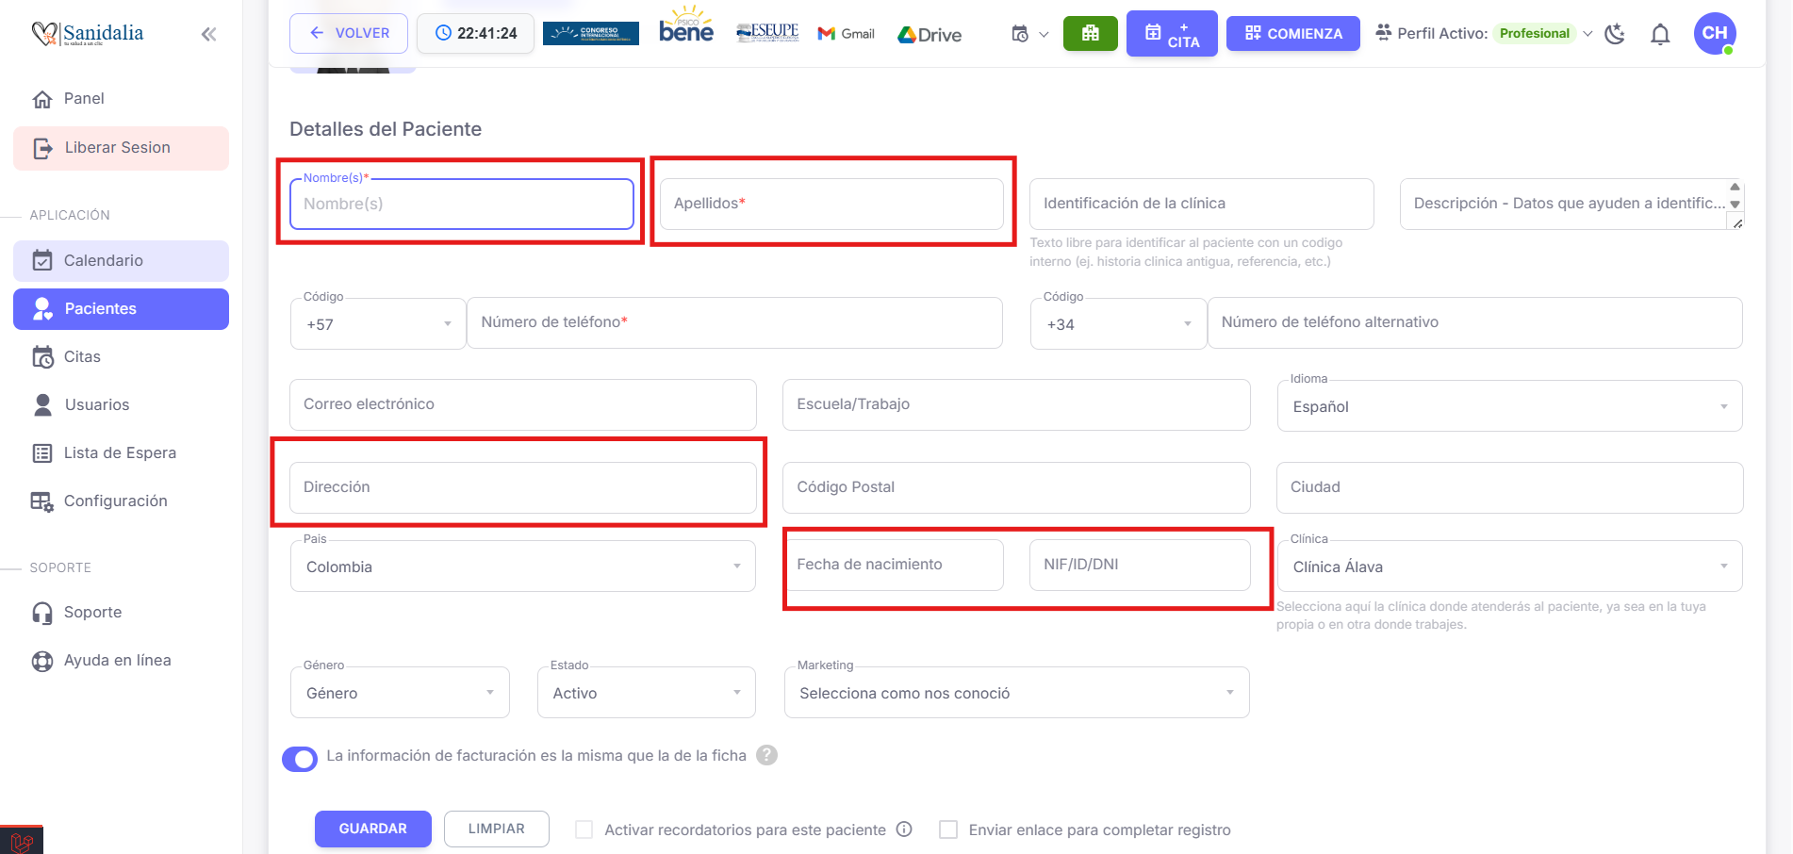Click billing info help question icon
The width and height of the screenshot is (1793, 854).
(767, 755)
